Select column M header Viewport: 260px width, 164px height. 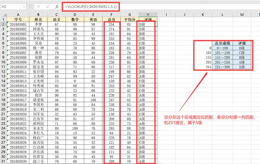point(242,14)
